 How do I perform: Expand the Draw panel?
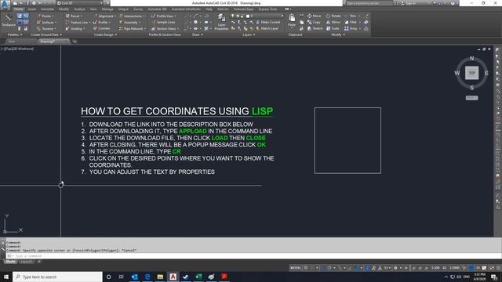(198, 34)
